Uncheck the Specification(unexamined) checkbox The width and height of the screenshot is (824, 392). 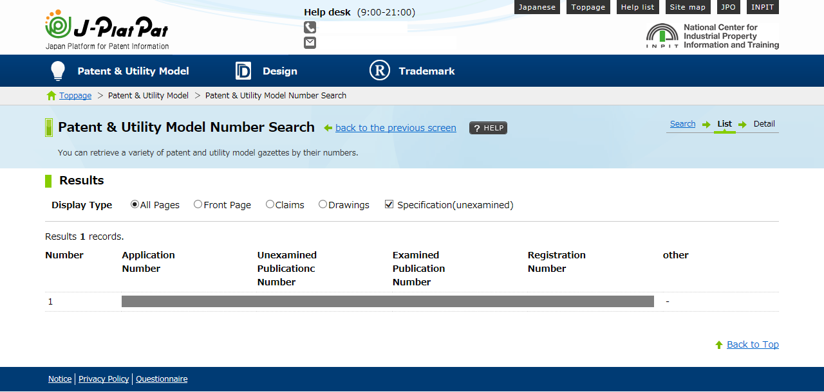coord(389,204)
